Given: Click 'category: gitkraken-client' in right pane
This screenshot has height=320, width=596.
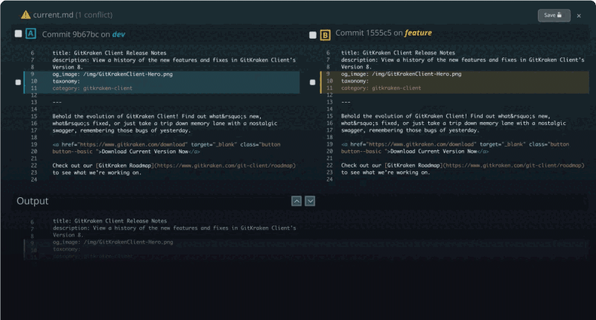Looking at the screenshot, I should [381, 88].
